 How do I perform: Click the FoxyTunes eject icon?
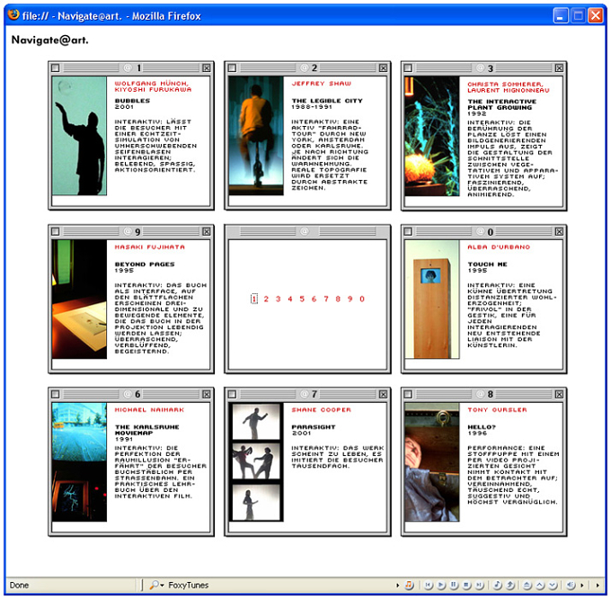pyautogui.click(x=527, y=585)
